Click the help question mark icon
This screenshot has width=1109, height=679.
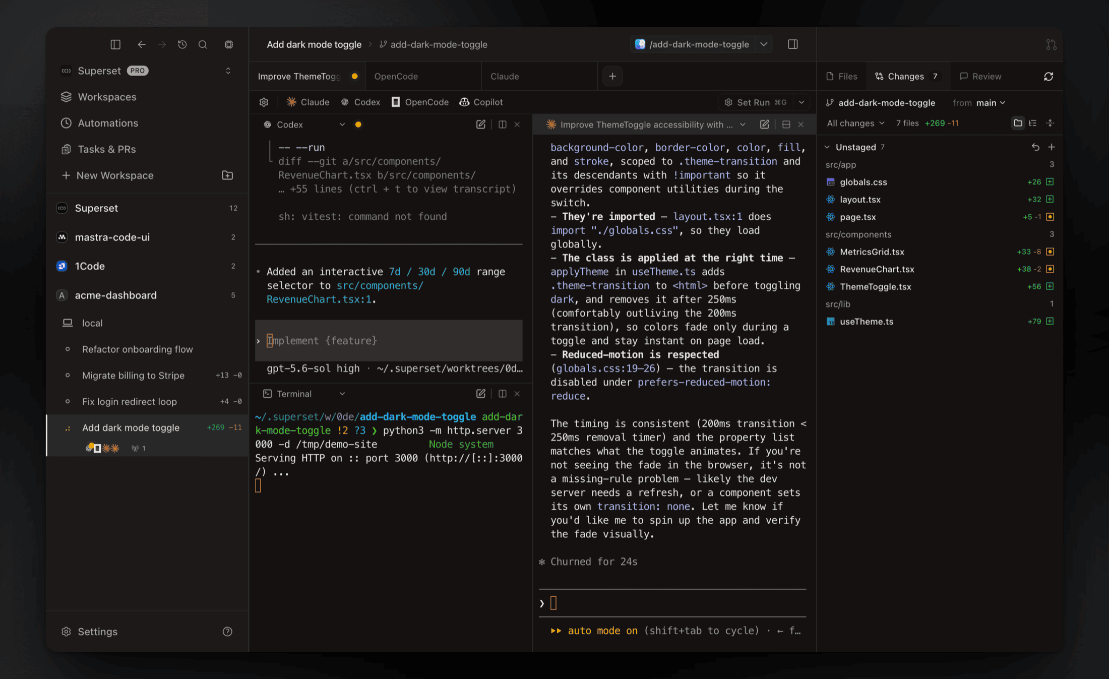pos(227,632)
